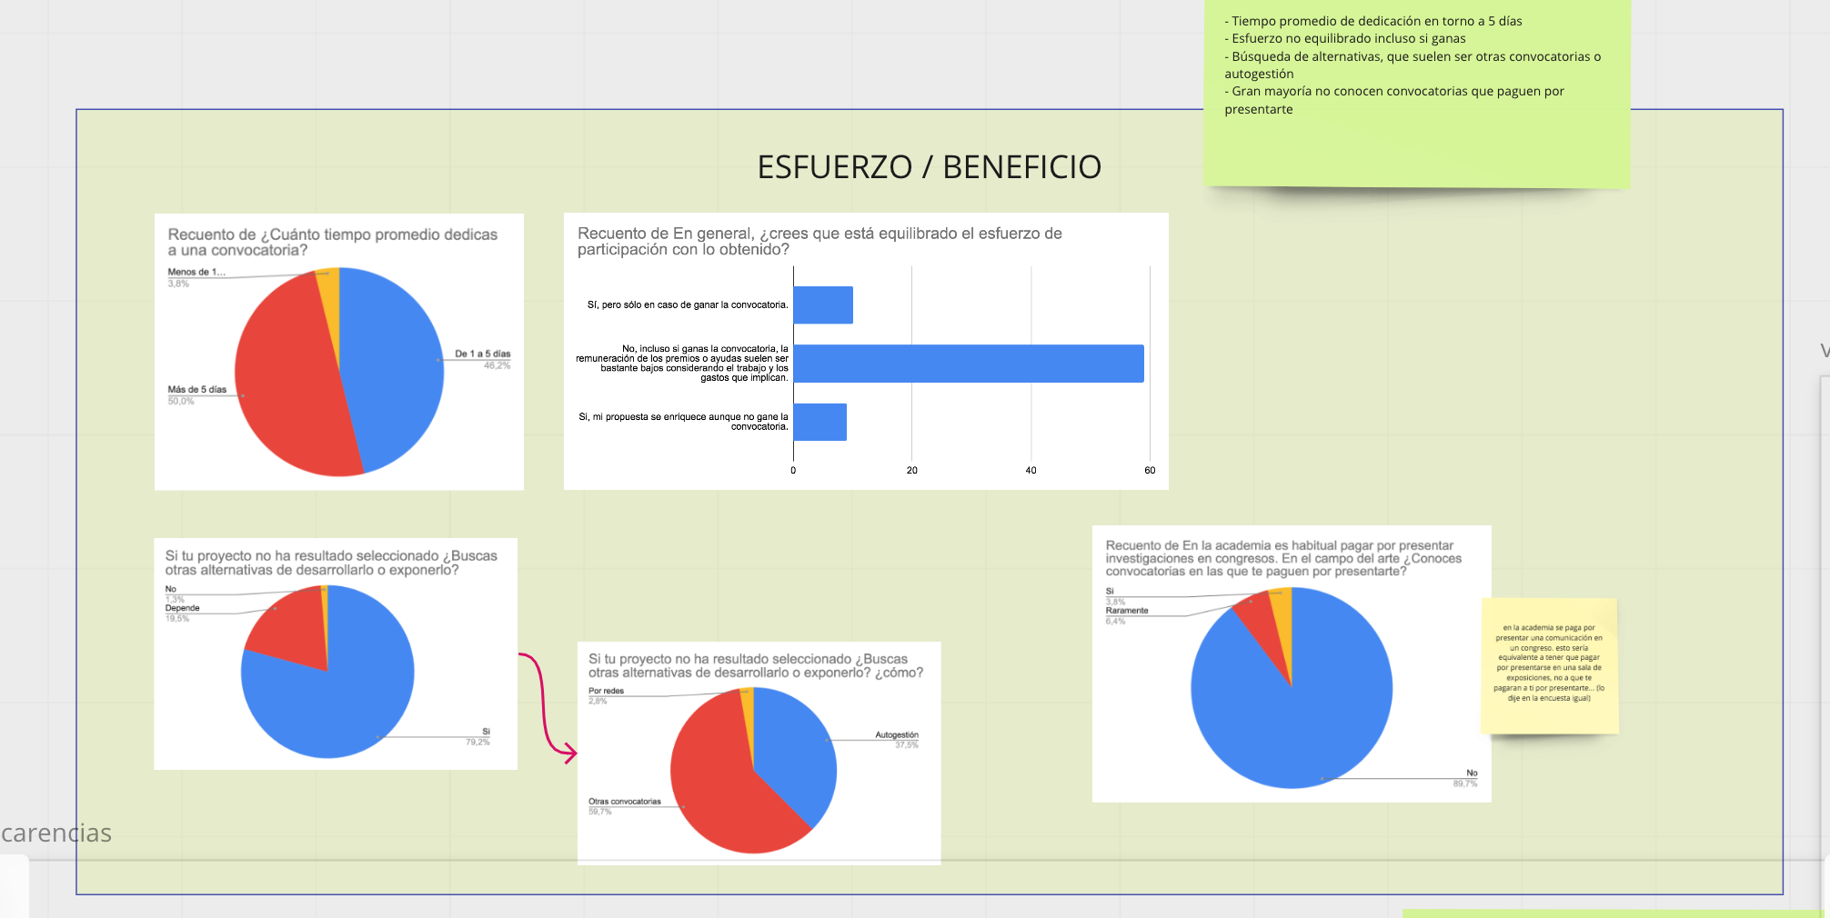Click the bar for "Sí, mi propuesta se enriquece"

click(820, 422)
